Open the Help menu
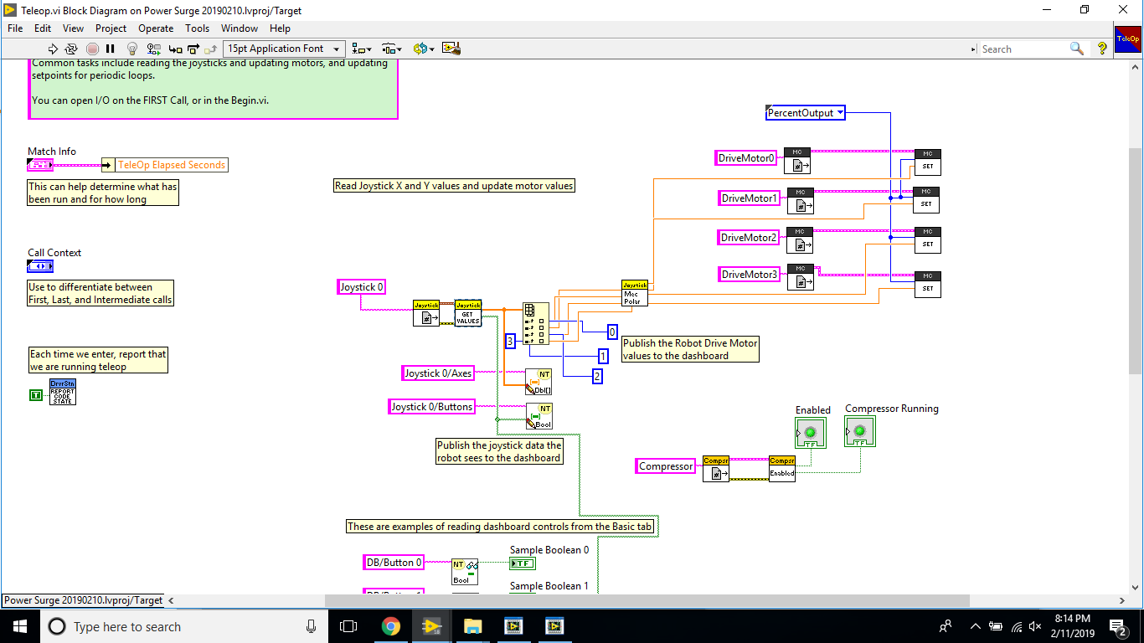1144x643 pixels. coord(280,28)
